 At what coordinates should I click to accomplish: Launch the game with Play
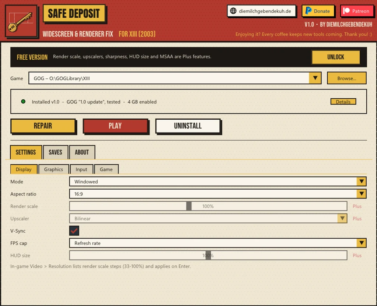click(x=115, y=126)
